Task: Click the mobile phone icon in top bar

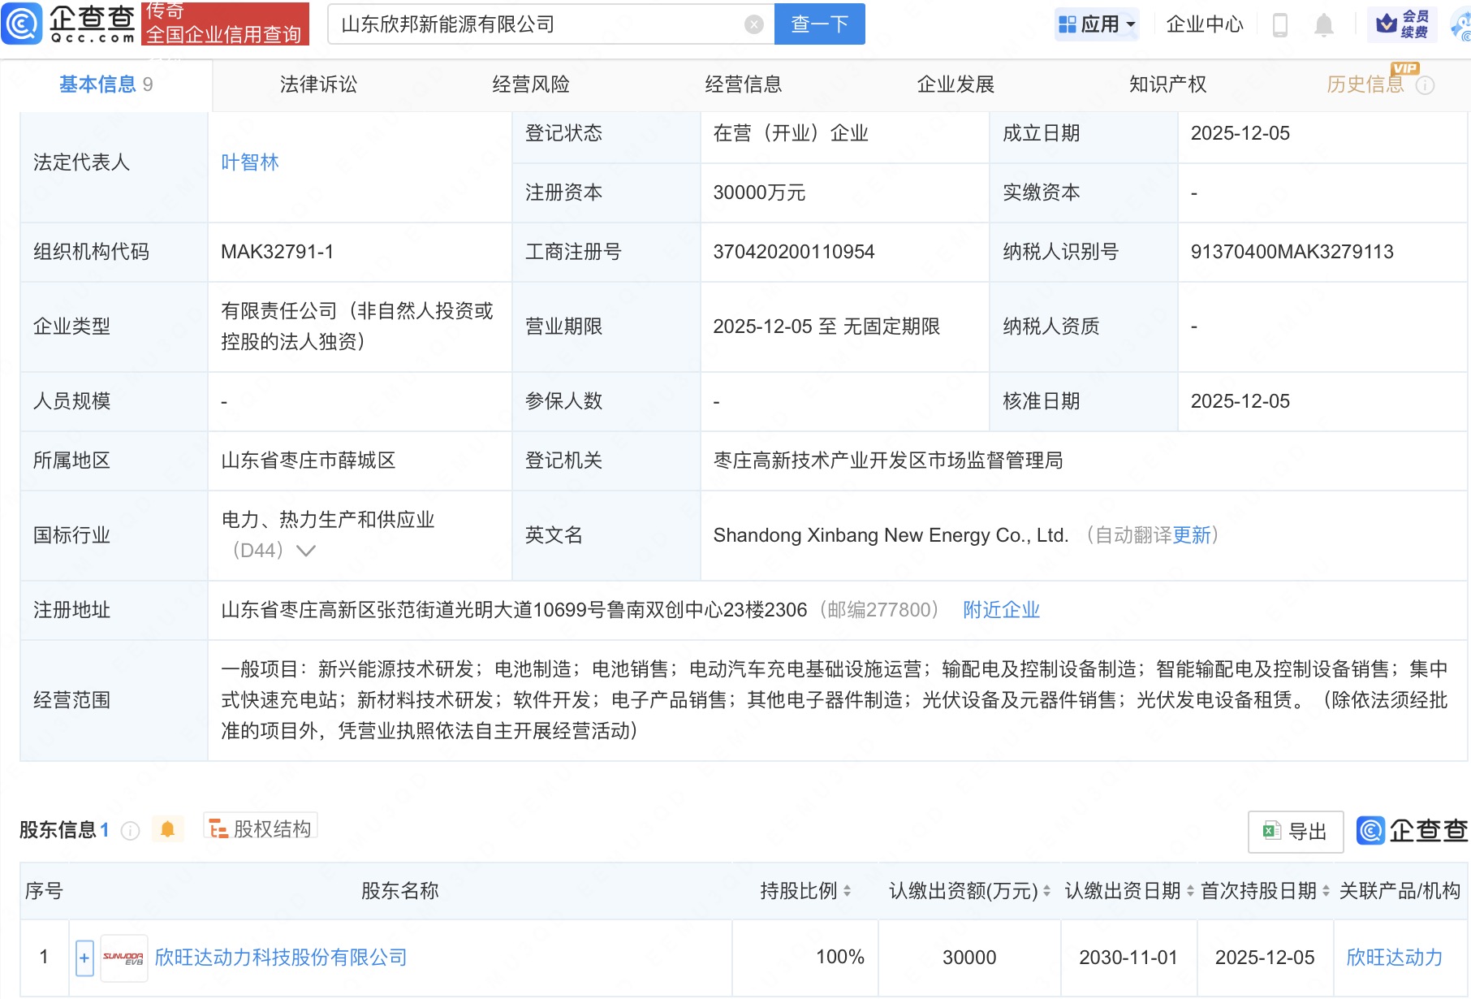Action: click(x=1280, y=24)
